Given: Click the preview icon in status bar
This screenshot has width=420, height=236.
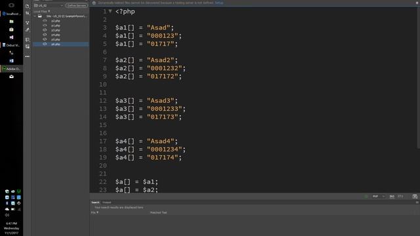Looking at the screenshot, I should (x=415, y=197).
